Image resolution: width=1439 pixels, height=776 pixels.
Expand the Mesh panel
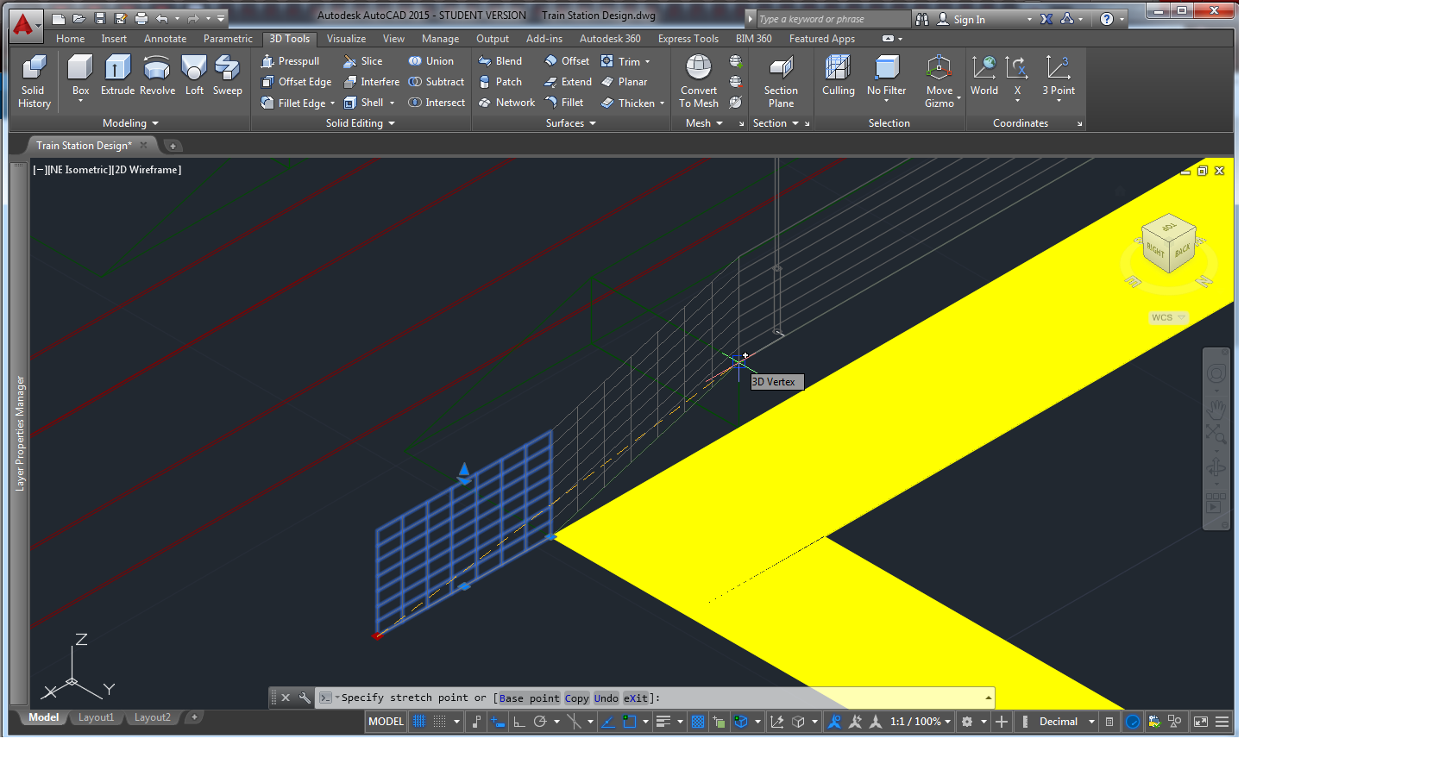click(x=704, y=123)
